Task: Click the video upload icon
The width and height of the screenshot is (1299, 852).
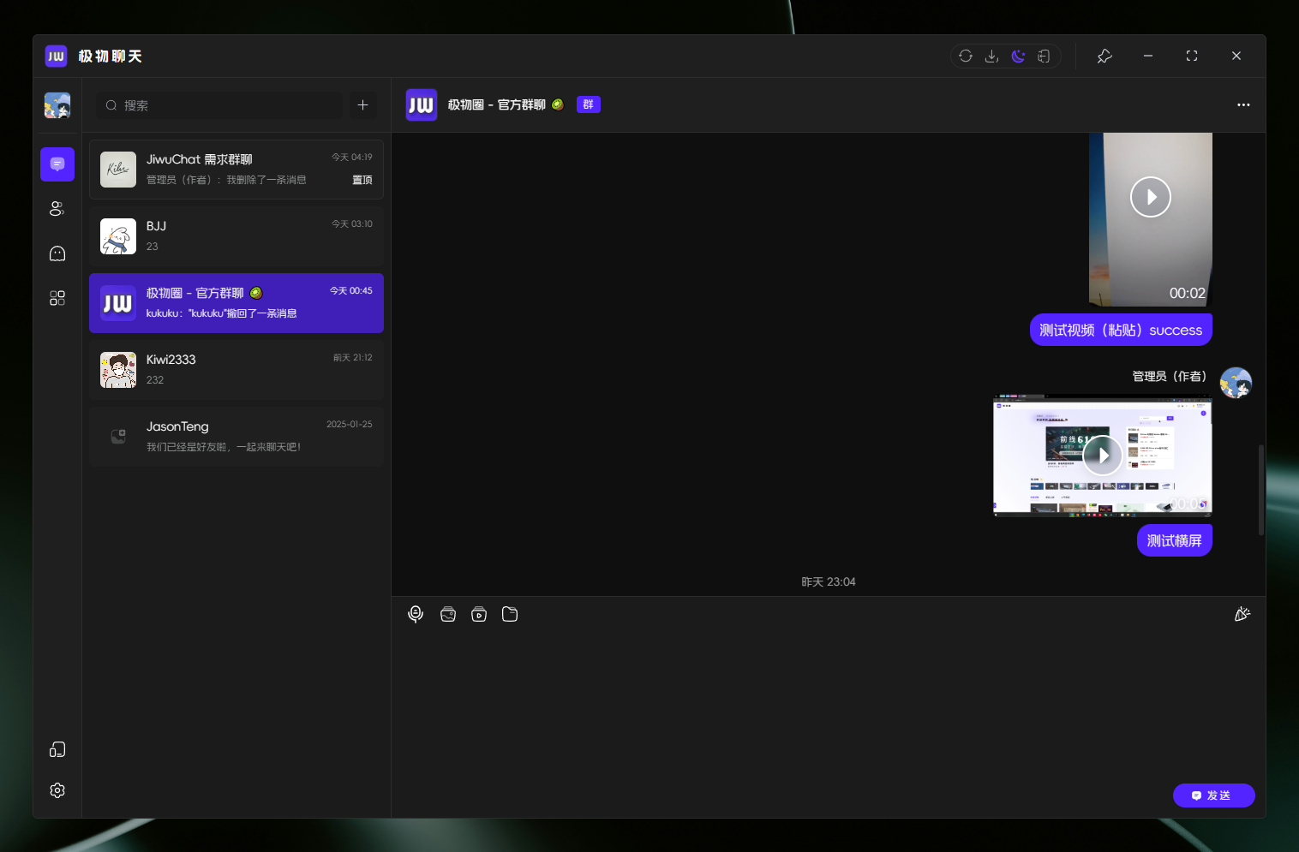Action: [479, 614]
